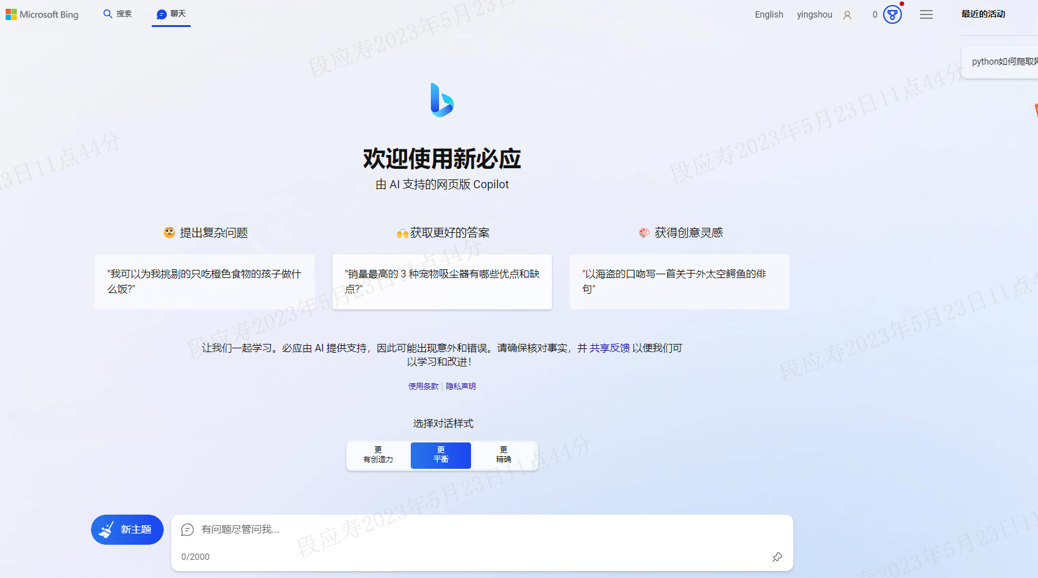
Task: Click the 由 AI 支持的网页版 Copilot subtitle
Action: (442, 185)
